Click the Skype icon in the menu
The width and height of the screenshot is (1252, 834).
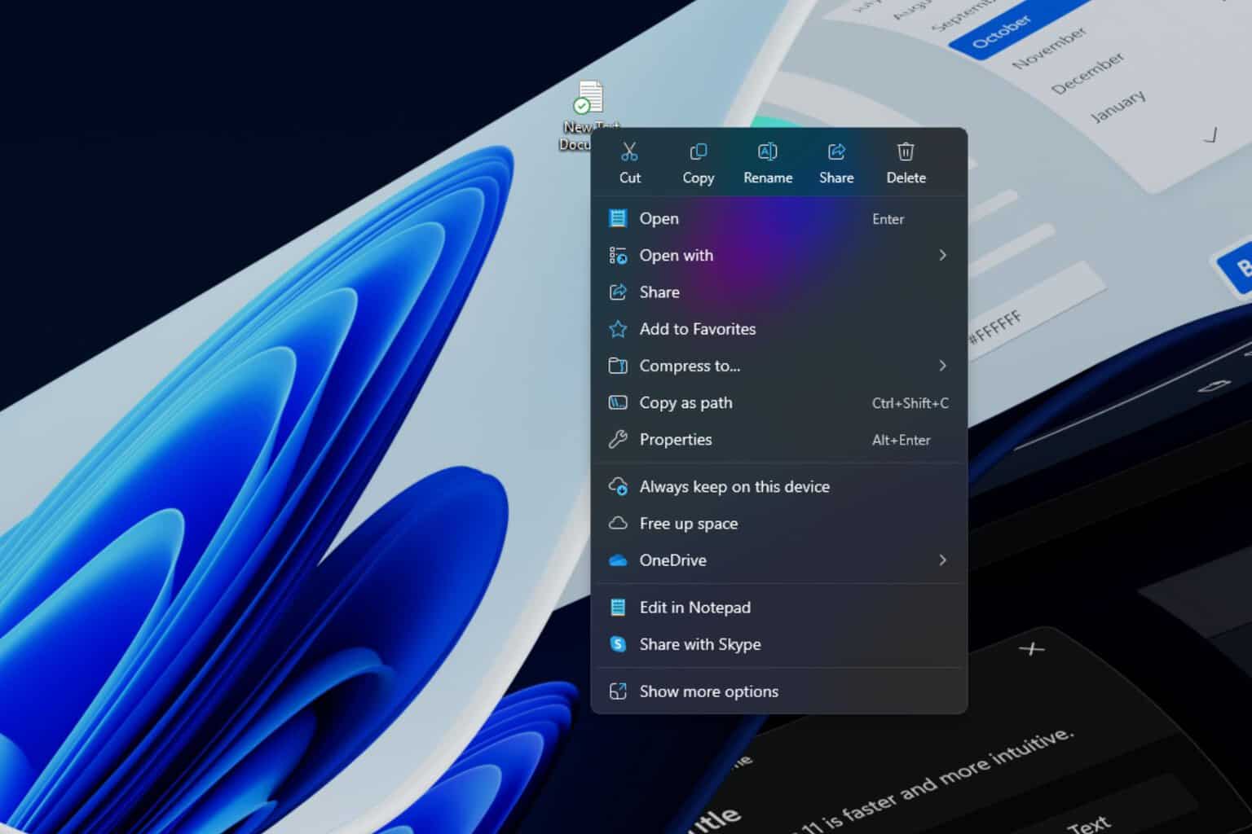point(618,644)
